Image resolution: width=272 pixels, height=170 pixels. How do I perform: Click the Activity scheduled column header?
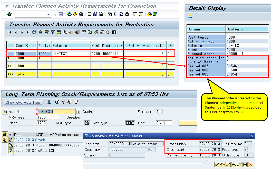click(145, 46)
